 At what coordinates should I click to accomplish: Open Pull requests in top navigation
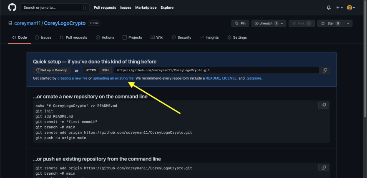(105, 8)
